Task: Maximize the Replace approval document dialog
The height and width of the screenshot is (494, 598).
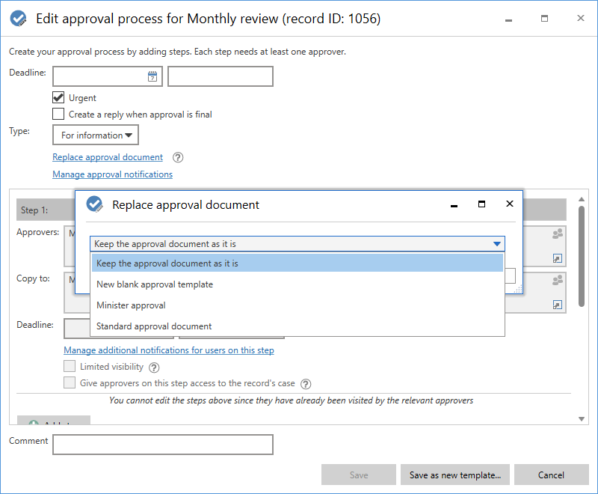Action: click(x=481, y=204)
